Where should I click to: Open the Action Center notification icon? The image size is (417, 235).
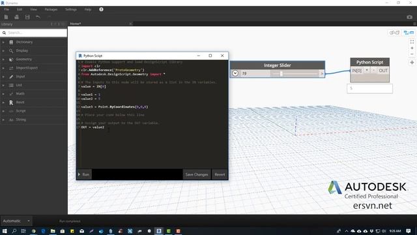pos(409,231)
